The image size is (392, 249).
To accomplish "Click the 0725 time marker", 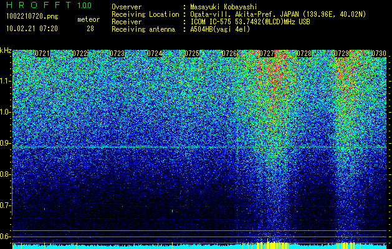I will (192, 54).
